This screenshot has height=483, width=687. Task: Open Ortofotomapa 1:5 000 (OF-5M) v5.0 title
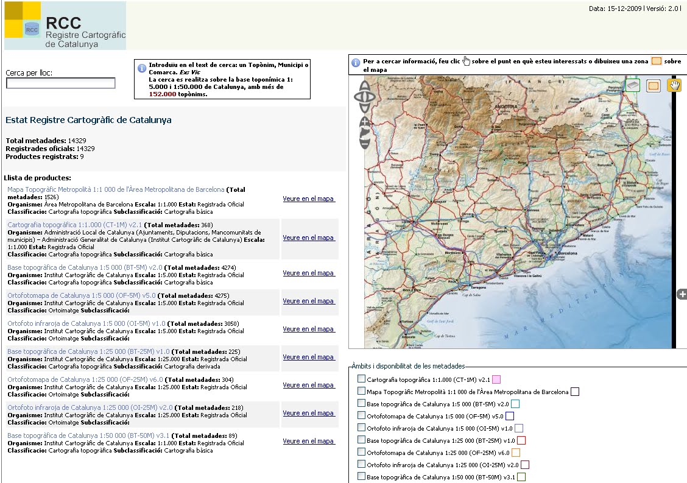[x=82, y=295]
